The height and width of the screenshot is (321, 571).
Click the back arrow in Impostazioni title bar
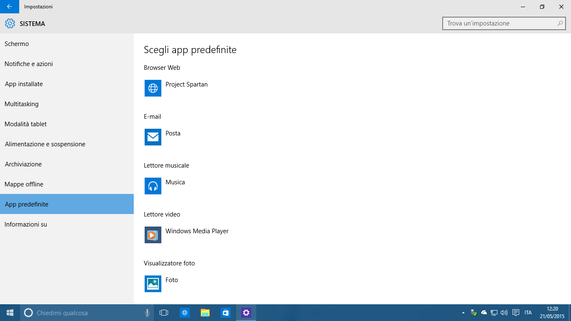[x=9, y=7]
